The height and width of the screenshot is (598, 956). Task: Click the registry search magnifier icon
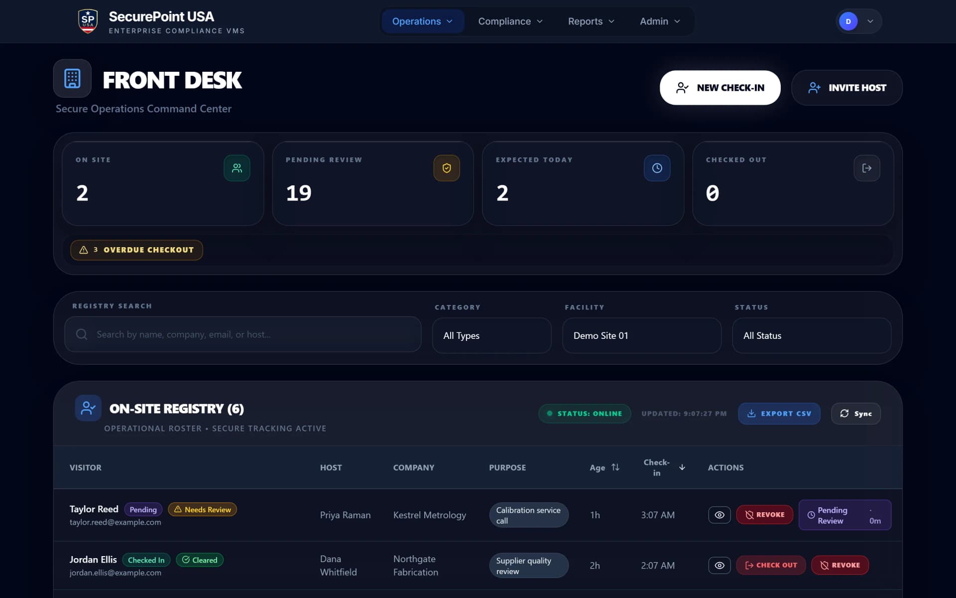point(82,334)
